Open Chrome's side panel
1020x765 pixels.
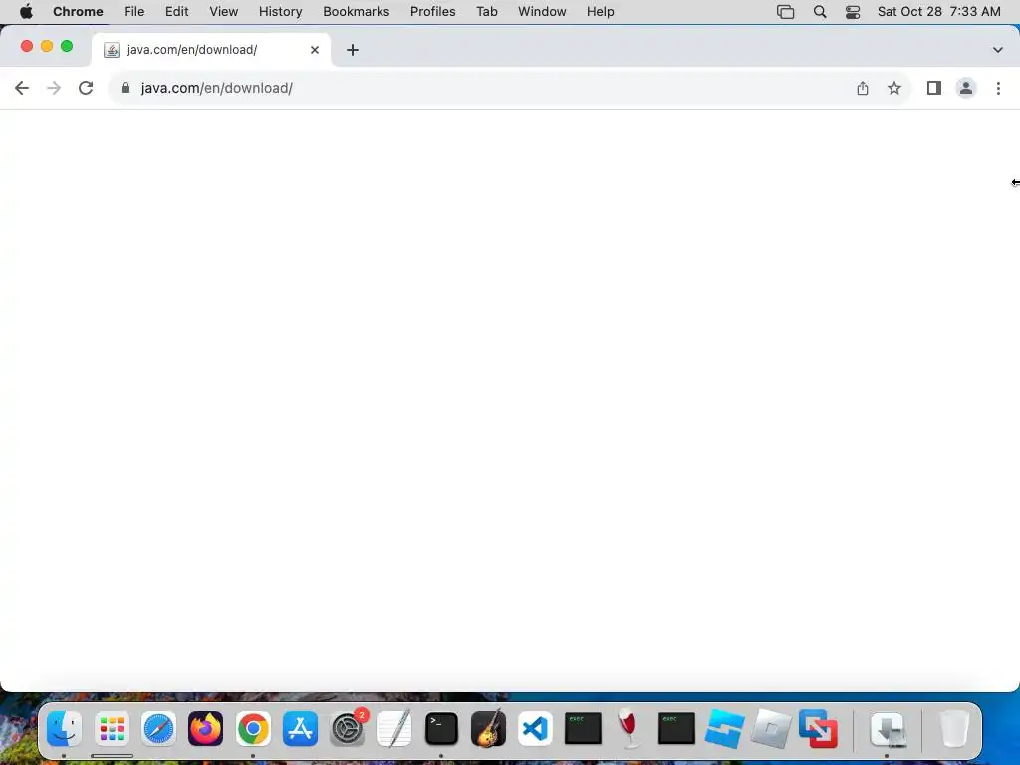(x=934, y=88)
